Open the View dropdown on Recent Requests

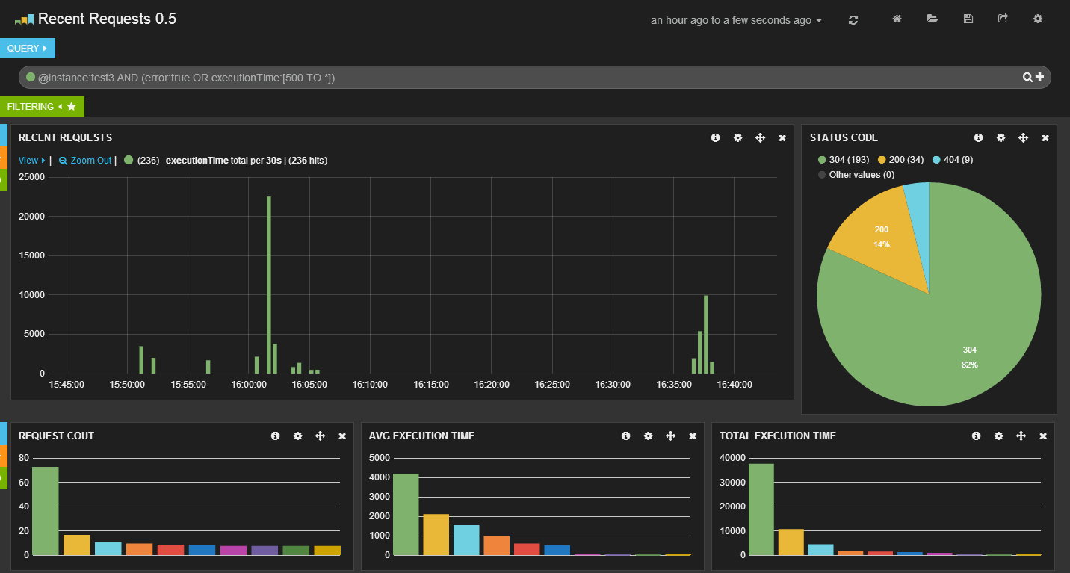pyautogui.click(x=30, y=160)
